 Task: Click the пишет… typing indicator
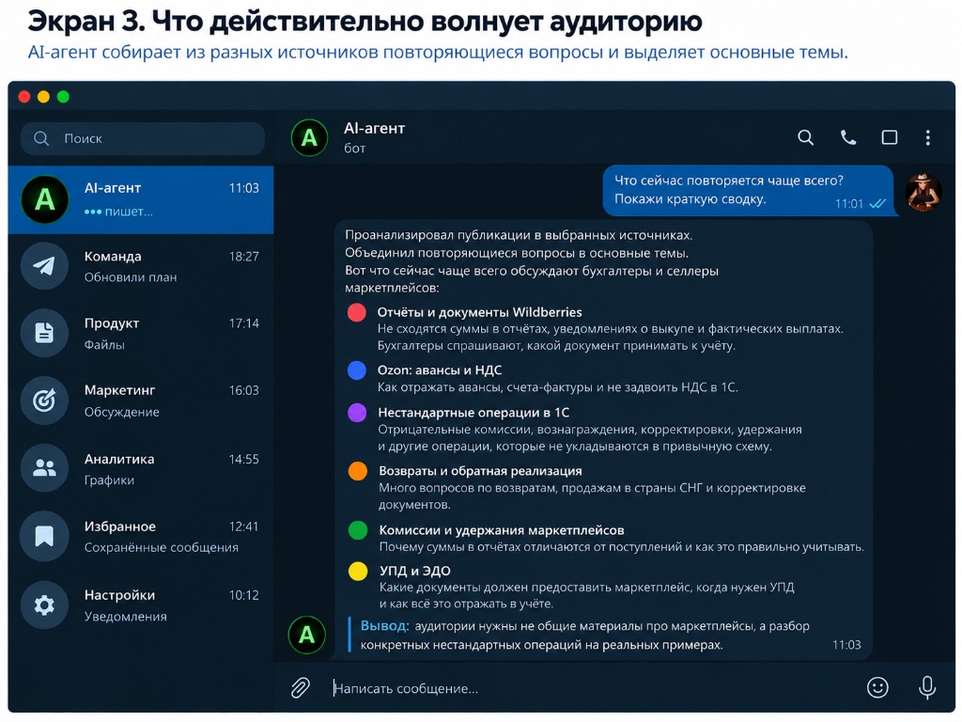(118, 212)
